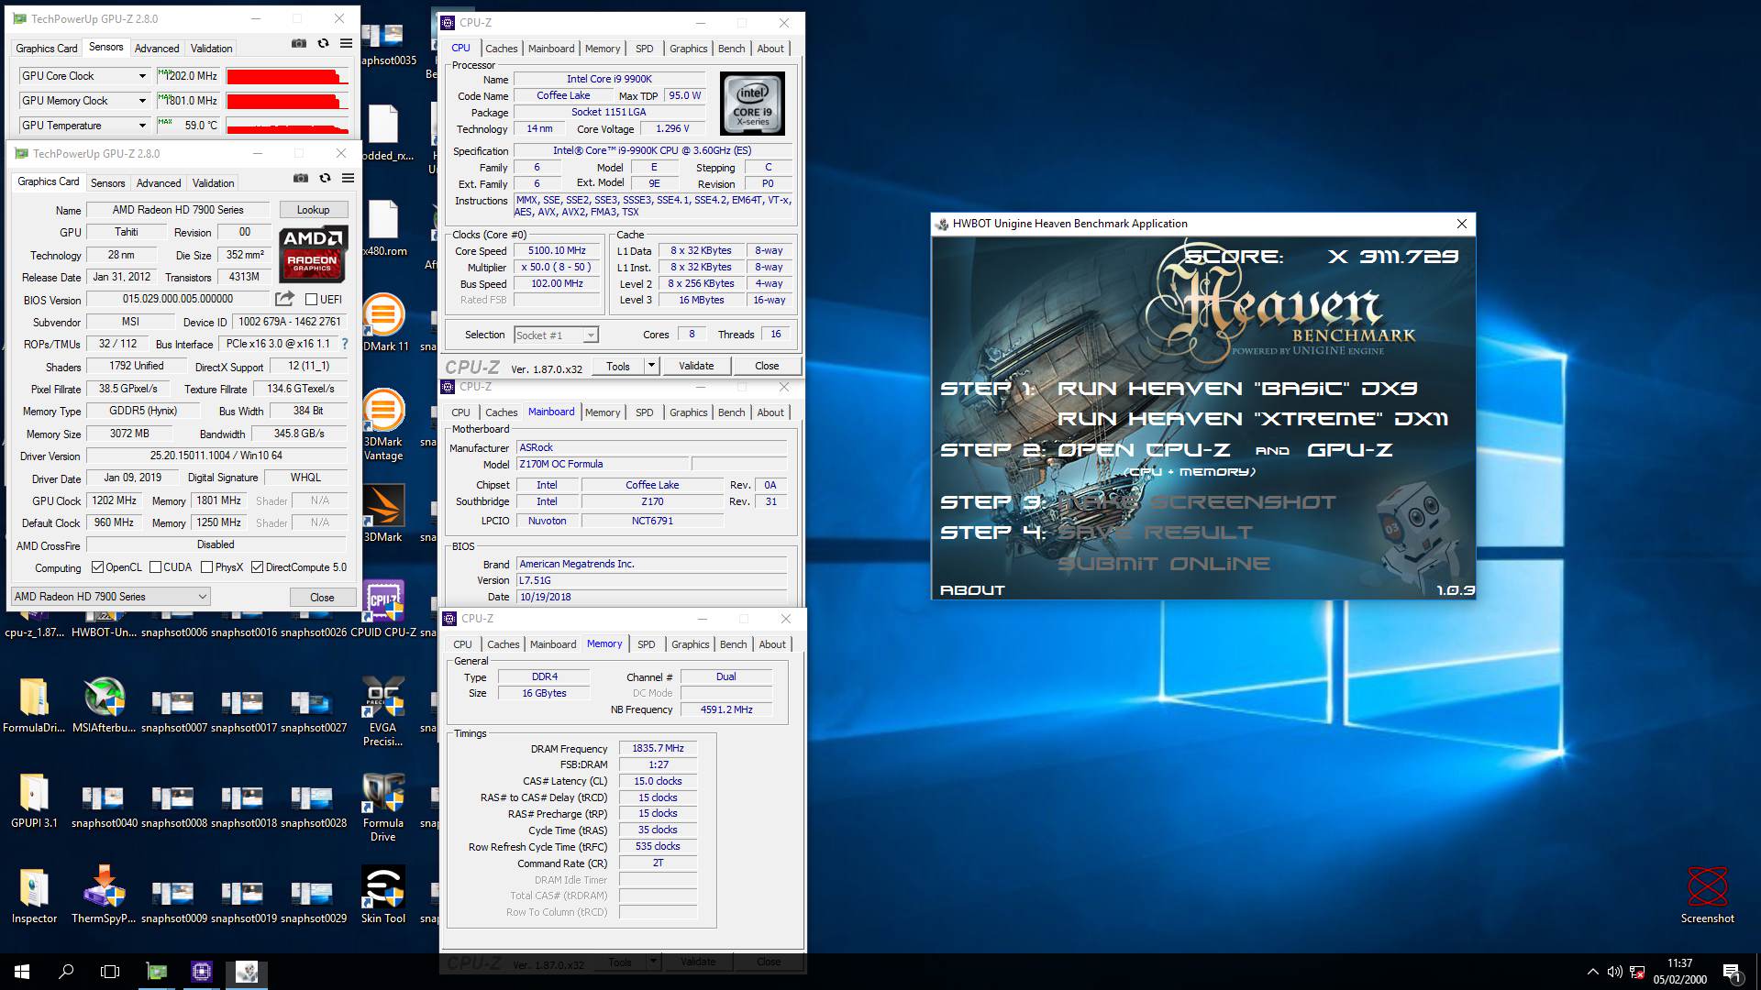Click the taskbar search magnifier icon
The width and height of the screenshot is (1761, 990).
click(x=66, y=972)
